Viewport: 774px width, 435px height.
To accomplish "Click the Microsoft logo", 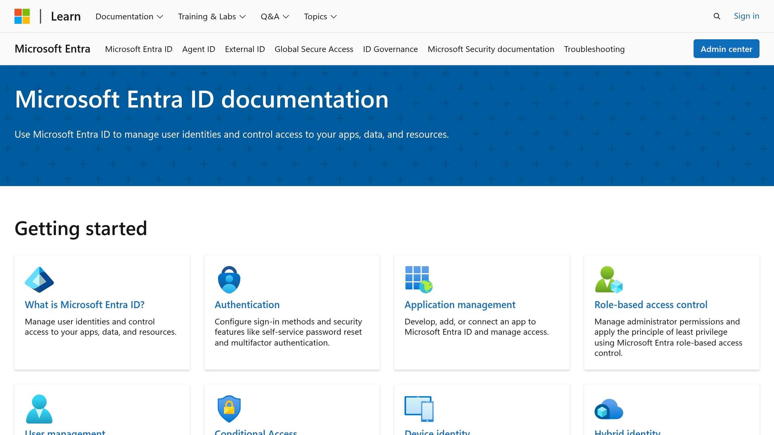I will click(22, 16).
